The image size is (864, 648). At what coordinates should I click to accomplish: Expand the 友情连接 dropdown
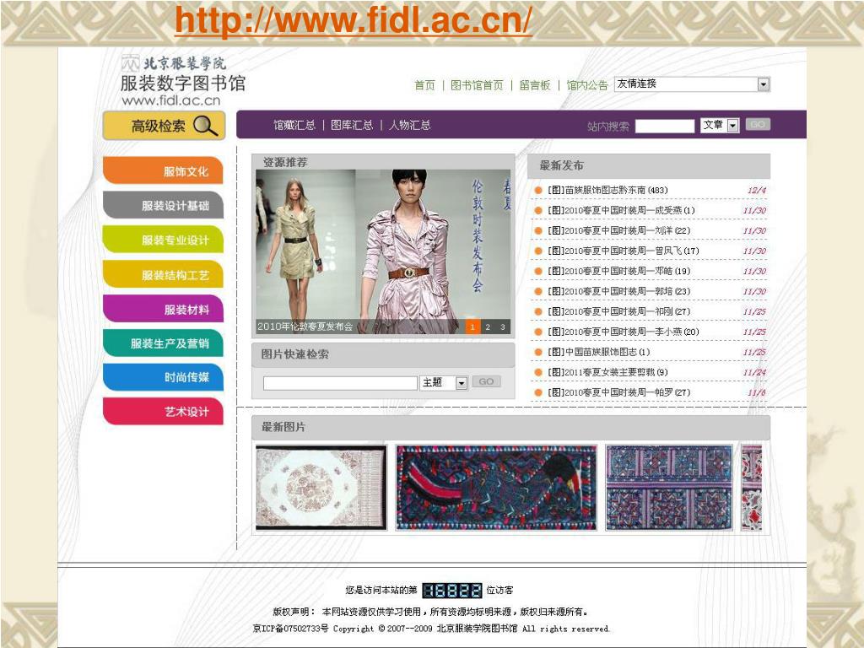click(763, 84)
